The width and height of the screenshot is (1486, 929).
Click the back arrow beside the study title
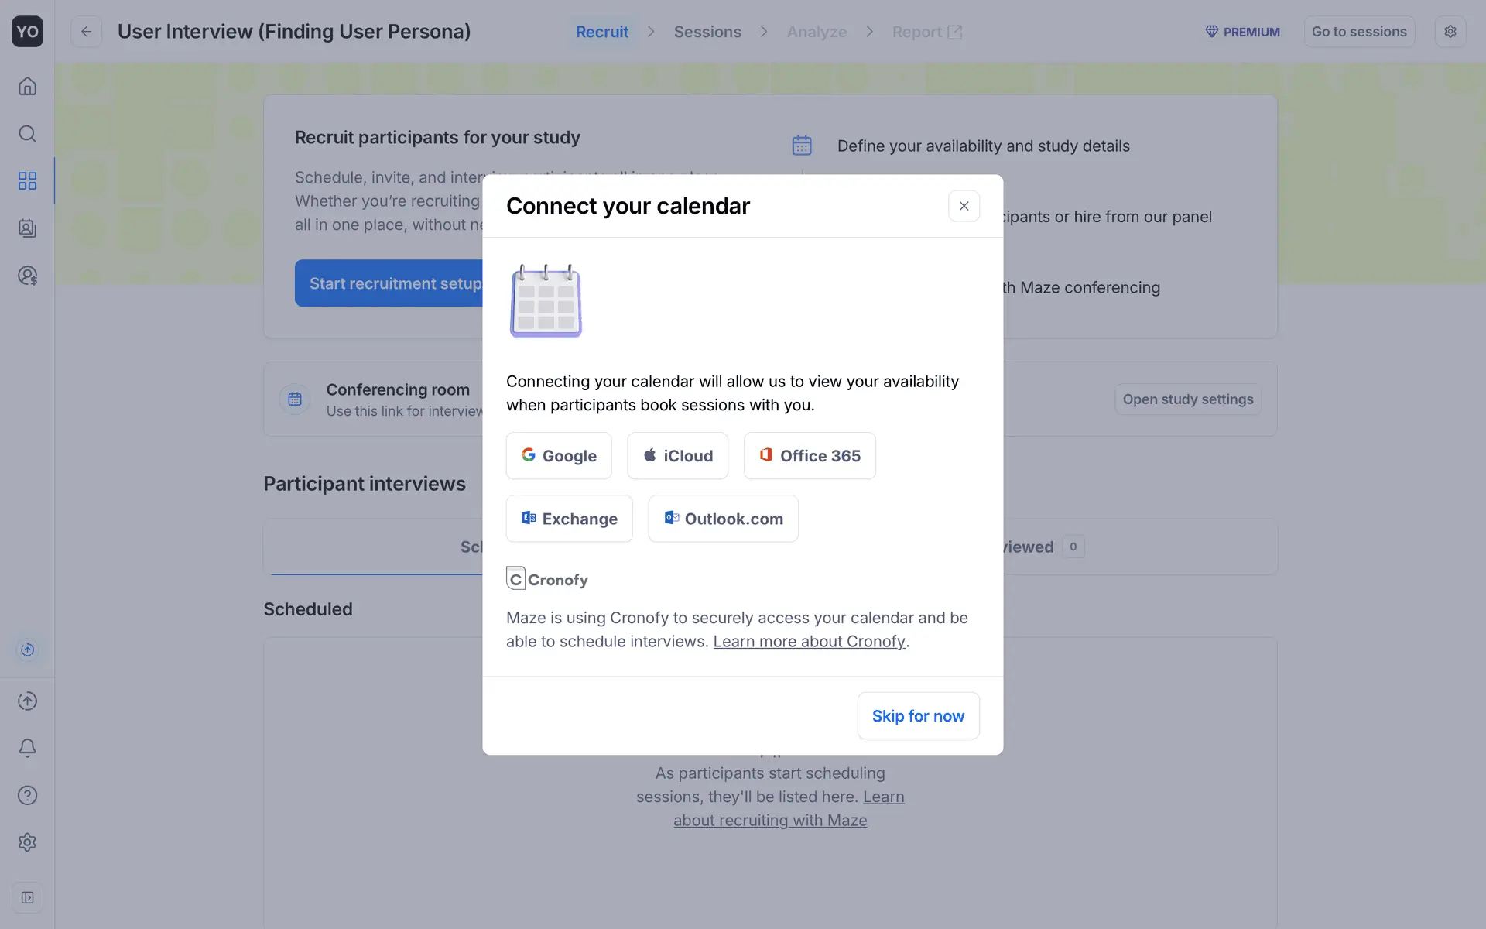point(86,32)
